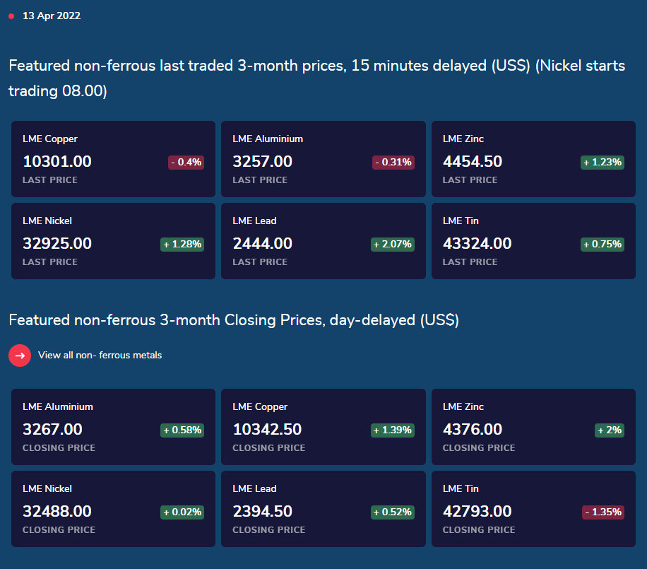Click the +1.39% change badge
Image resolution: width=647 pixels, height=569 pixels.
click(393, 430)
